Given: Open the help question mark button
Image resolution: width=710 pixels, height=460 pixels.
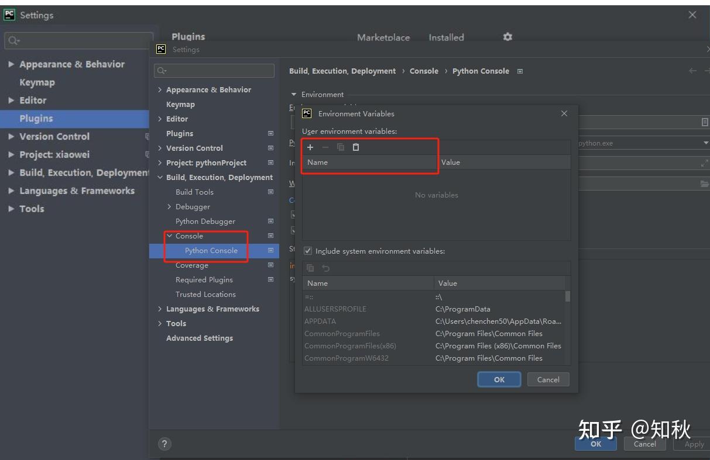Looking at the screenshot, I should [164, 444].
